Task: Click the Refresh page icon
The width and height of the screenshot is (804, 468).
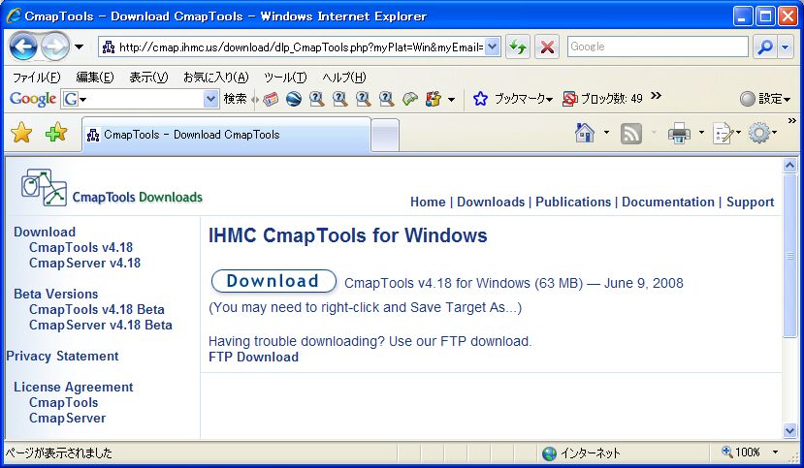Action: tap(517, 47)
